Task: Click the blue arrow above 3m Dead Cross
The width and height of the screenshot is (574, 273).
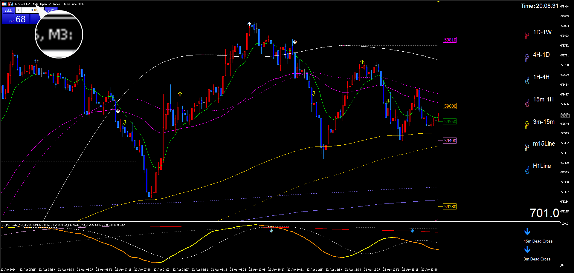Action: (x=527, y=250)
